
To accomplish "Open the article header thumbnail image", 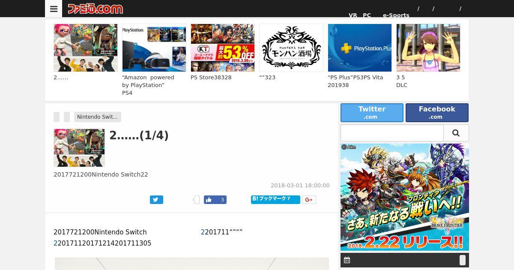I will 79,148.
